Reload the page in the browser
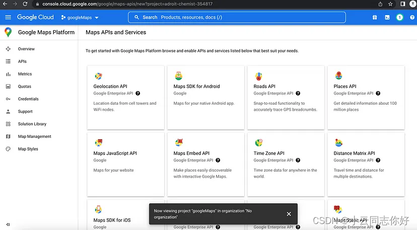This screenshot has height=230, width=417. click(x=25, y=4)
